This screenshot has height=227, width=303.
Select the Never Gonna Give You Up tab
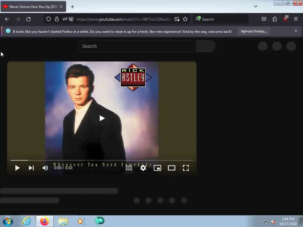33,7
